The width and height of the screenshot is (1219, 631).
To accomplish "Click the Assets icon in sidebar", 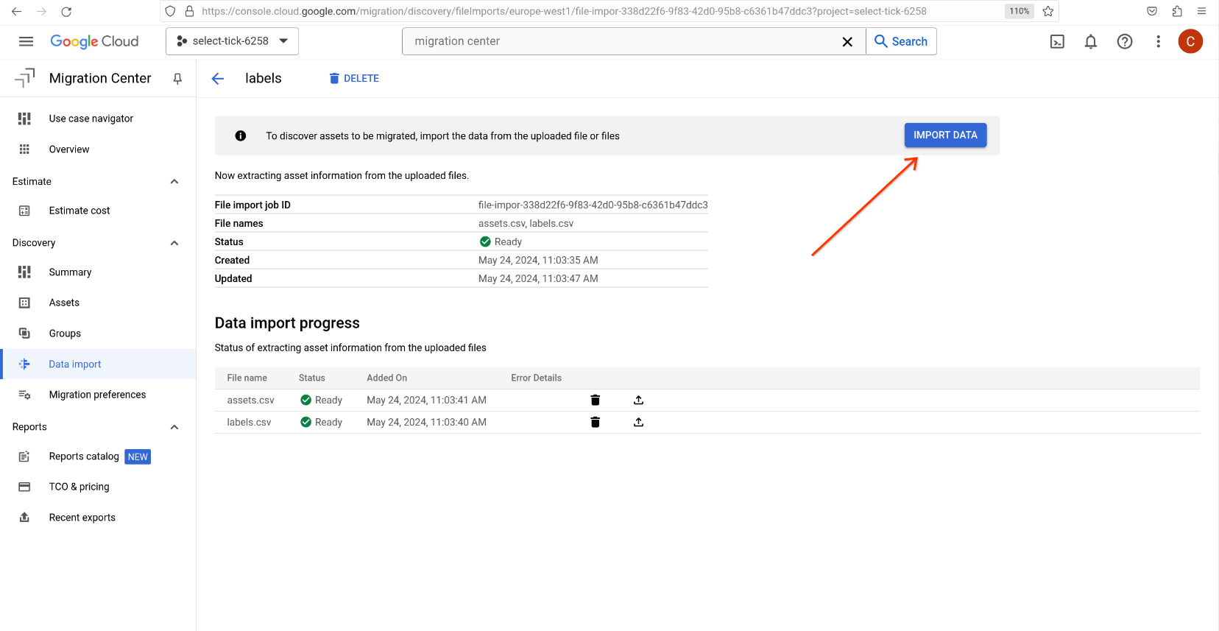I will [x=24, y=303].
